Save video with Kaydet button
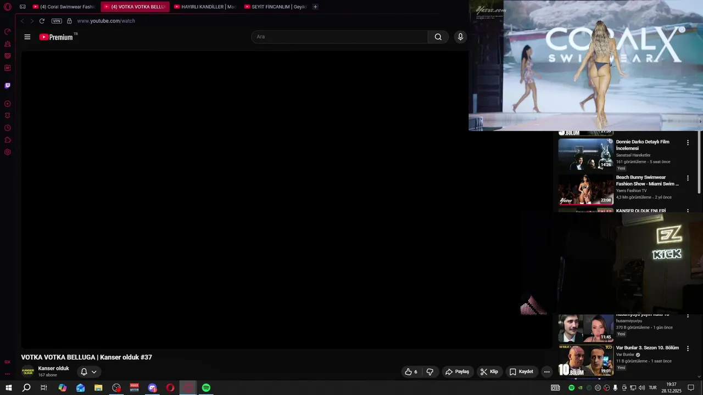The image size is (703, 395). click(521, 371)
